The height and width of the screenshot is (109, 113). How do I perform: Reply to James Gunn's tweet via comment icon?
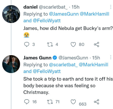[x=26, y=102]
